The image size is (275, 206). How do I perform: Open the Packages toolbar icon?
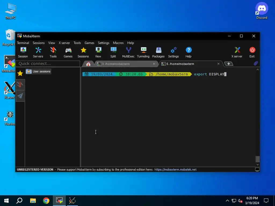tap(158, 52)
